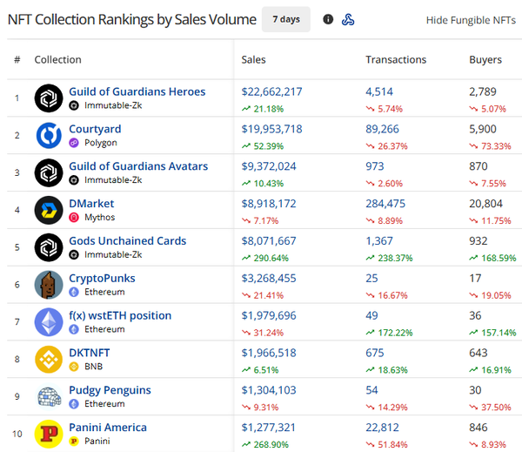
Task: Click the blue webhook icon in the header
Action: 348,19
